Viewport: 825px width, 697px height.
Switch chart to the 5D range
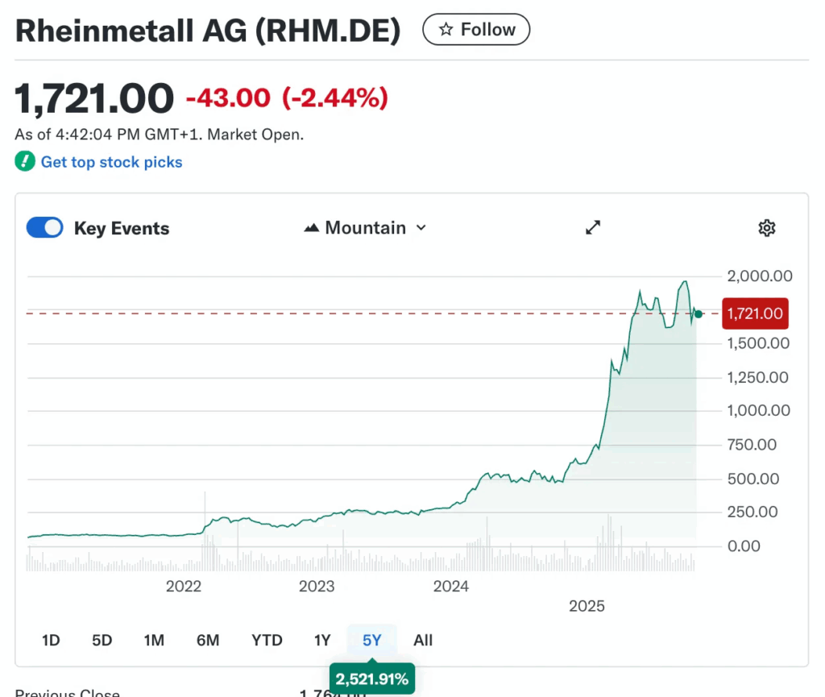[102, 640]
